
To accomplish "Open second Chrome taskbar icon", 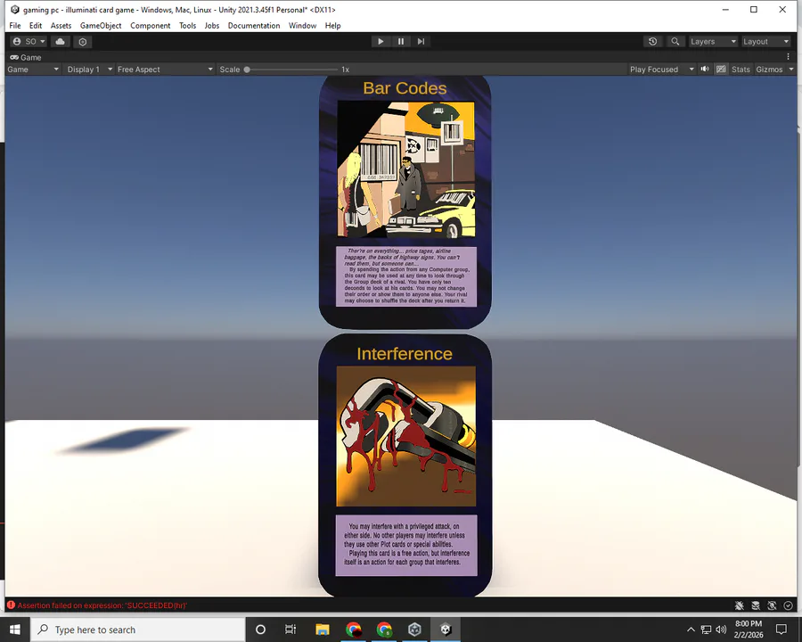I will (x=384, y=630).
